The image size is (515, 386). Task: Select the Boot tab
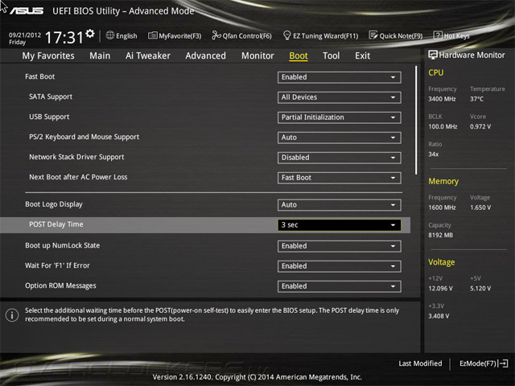tap(299, 55)
